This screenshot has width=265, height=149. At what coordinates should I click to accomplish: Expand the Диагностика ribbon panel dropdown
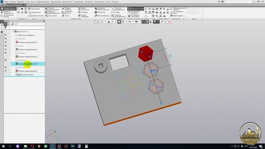click(x=184, y=19)
